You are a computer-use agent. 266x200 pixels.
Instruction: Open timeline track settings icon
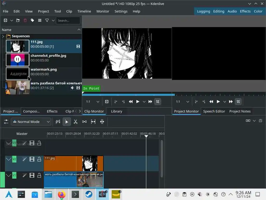pyautogui.click(x=6, y=122)
